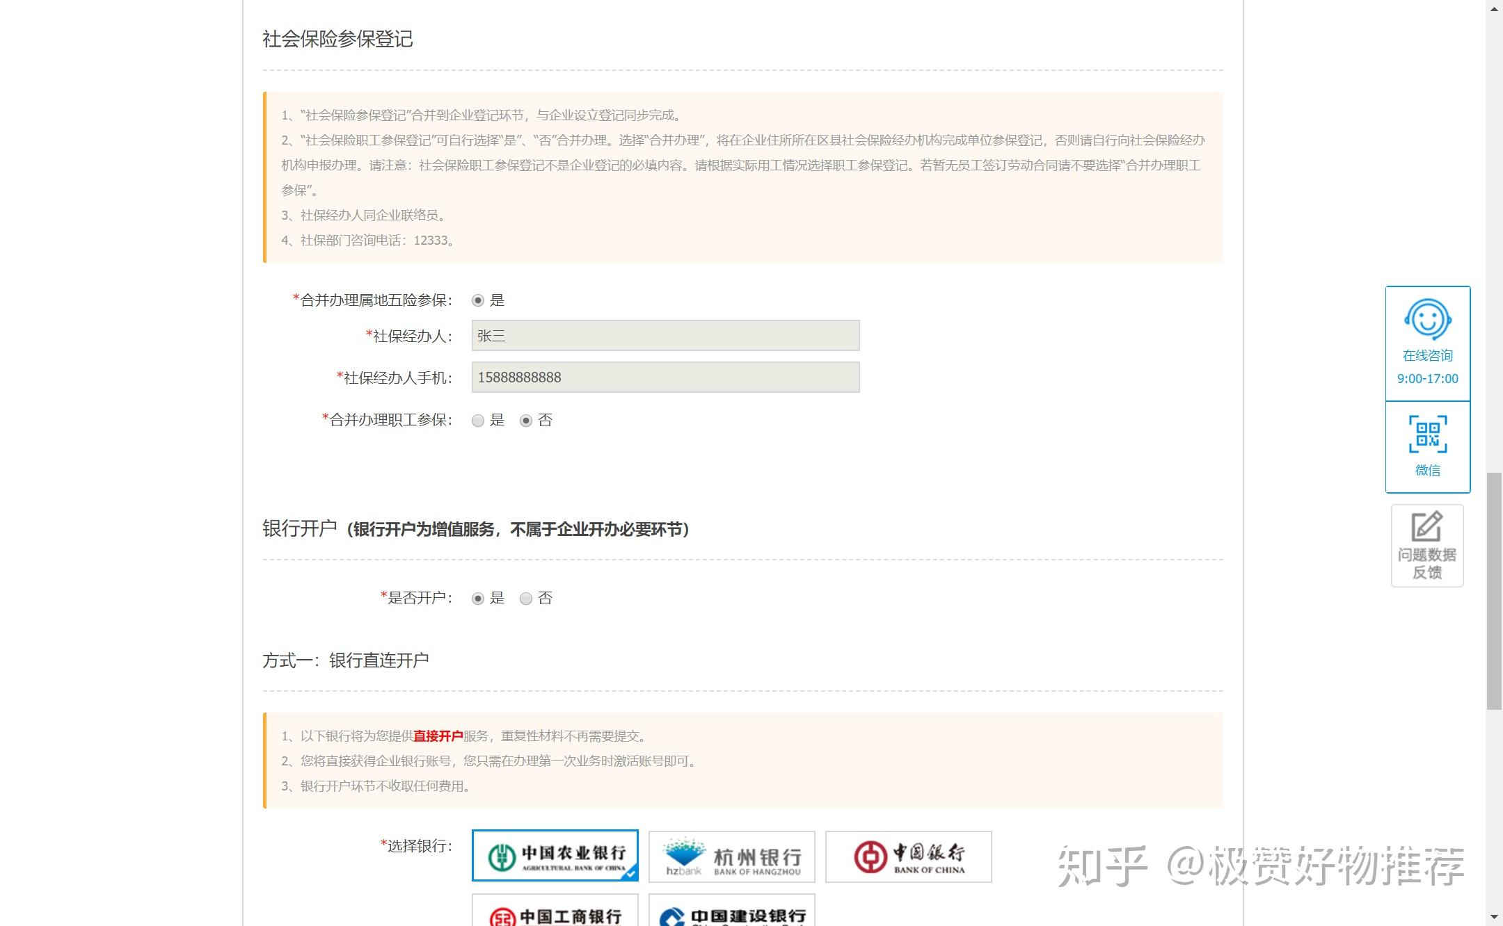Choose 杭州银行 for account opening

[x=731, y=856]
